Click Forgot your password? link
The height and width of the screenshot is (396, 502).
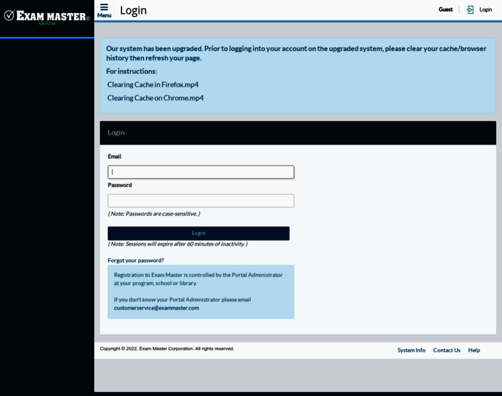click(x=136, y=261)
